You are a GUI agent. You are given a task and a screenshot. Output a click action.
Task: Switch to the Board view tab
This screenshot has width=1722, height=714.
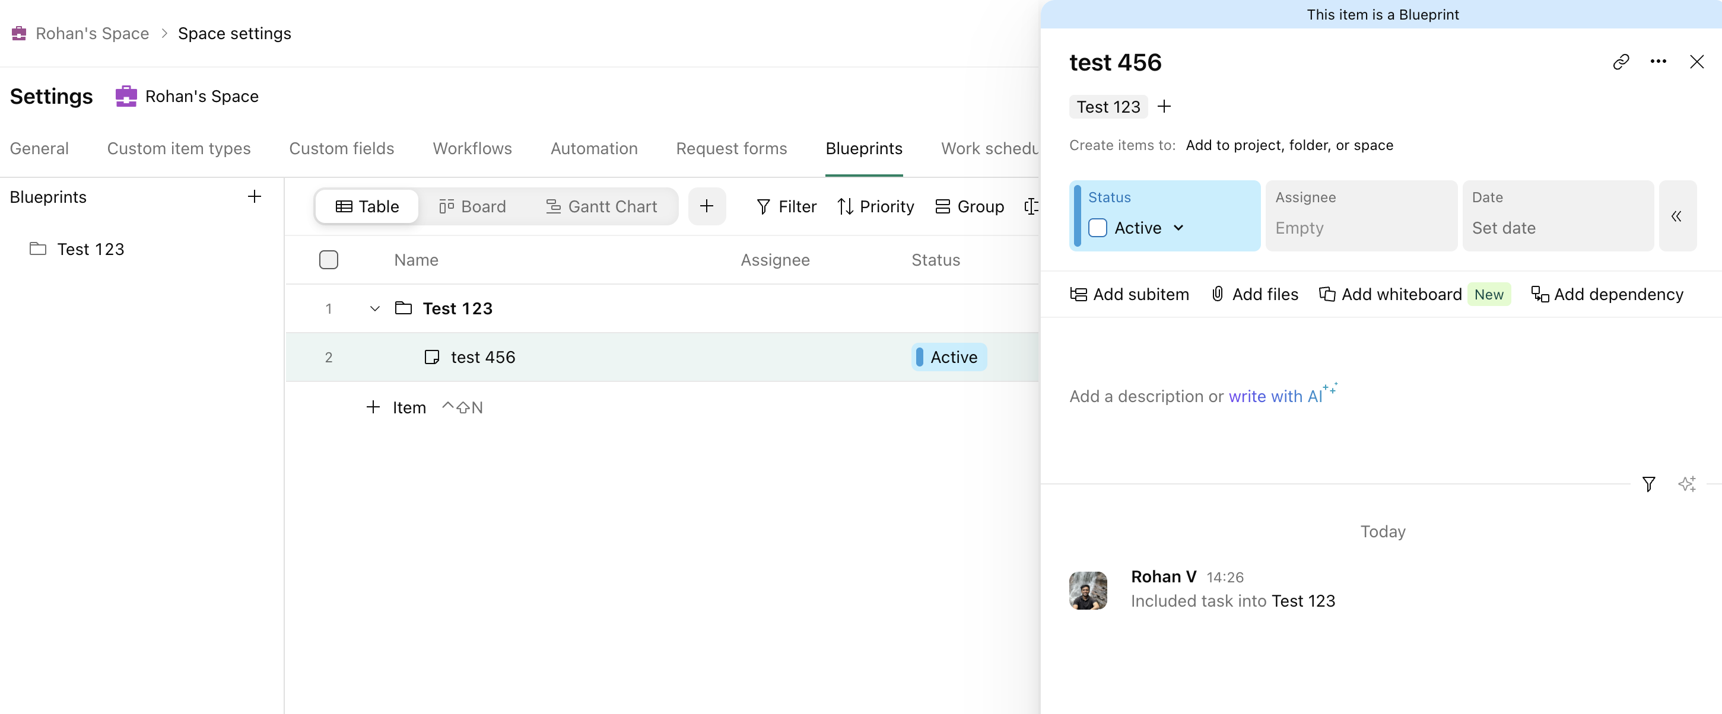[472, 206]
